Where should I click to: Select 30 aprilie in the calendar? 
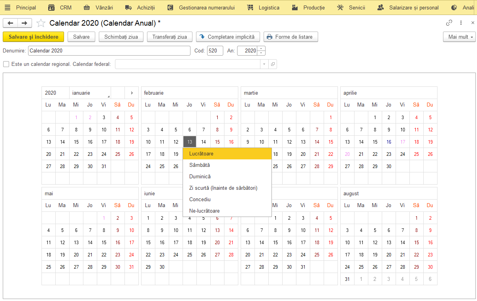click(389, 166)
